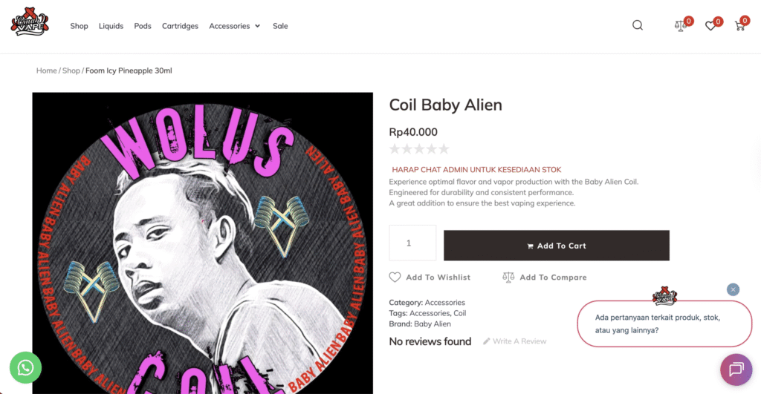Image resolution: width=761 pixels, height=394 pixels.
Task: Open the compare scale icon in header
Action: [681, 26]
